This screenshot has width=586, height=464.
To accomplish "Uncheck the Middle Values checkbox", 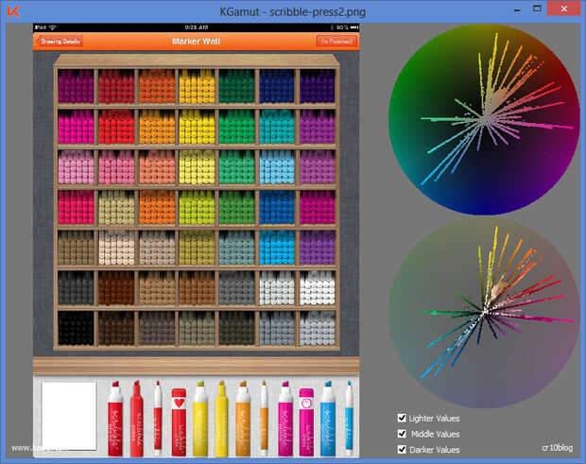I will pyautogui.click(x=402, y=434).
